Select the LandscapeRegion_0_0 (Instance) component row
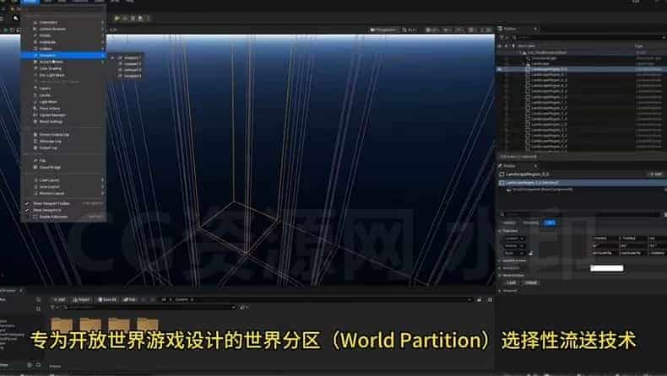This screenshot has height=376, width=667. point(583,183)
